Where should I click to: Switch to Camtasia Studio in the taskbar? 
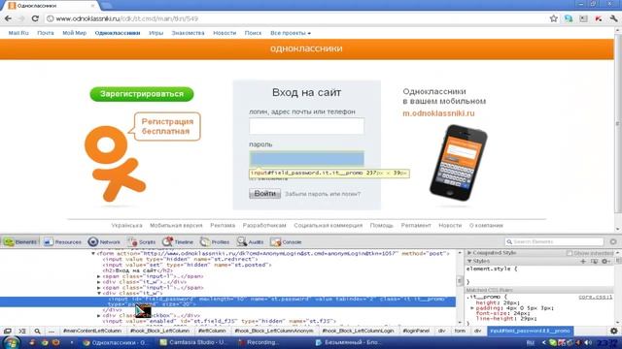(193, 342)
